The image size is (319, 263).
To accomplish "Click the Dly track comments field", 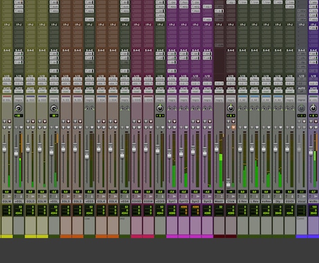I will tap(278, 226).
